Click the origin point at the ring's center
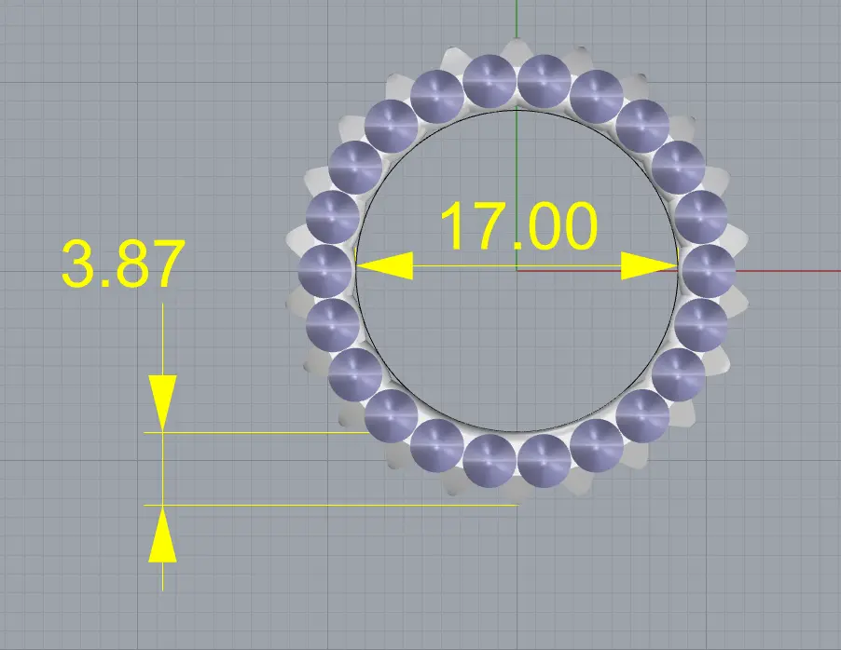Image resolution: width=841 pixels, height=650 pixels. 517,271
